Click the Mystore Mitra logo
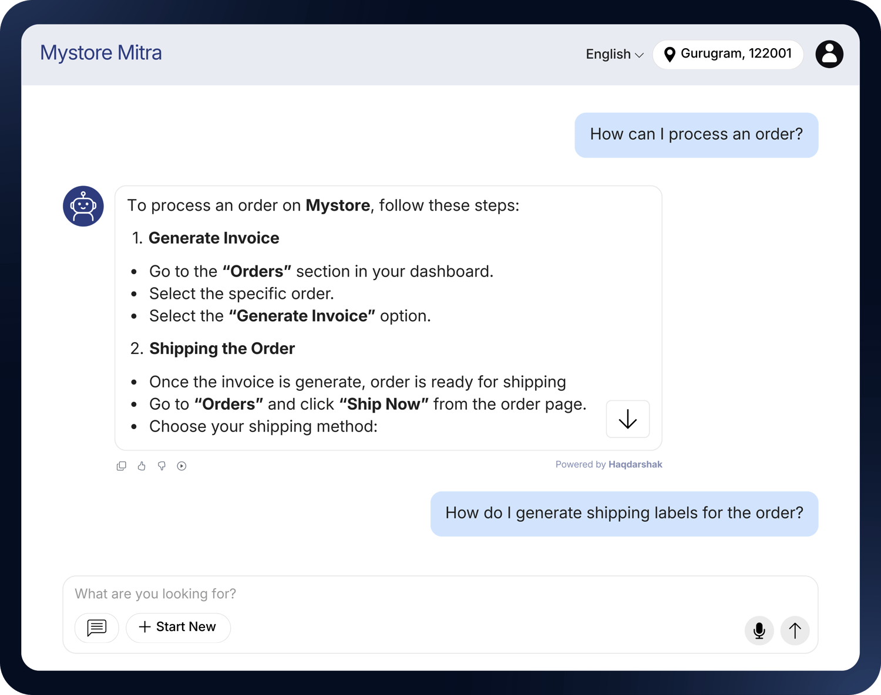Screen dimensions: 881x695 [x=101, y=53]
